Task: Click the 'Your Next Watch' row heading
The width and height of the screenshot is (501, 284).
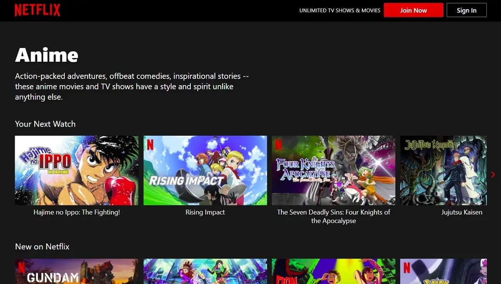Action: [x=45, y=124]
